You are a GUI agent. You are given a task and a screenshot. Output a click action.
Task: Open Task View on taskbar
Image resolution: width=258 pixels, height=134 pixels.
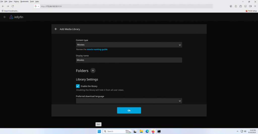135,131
